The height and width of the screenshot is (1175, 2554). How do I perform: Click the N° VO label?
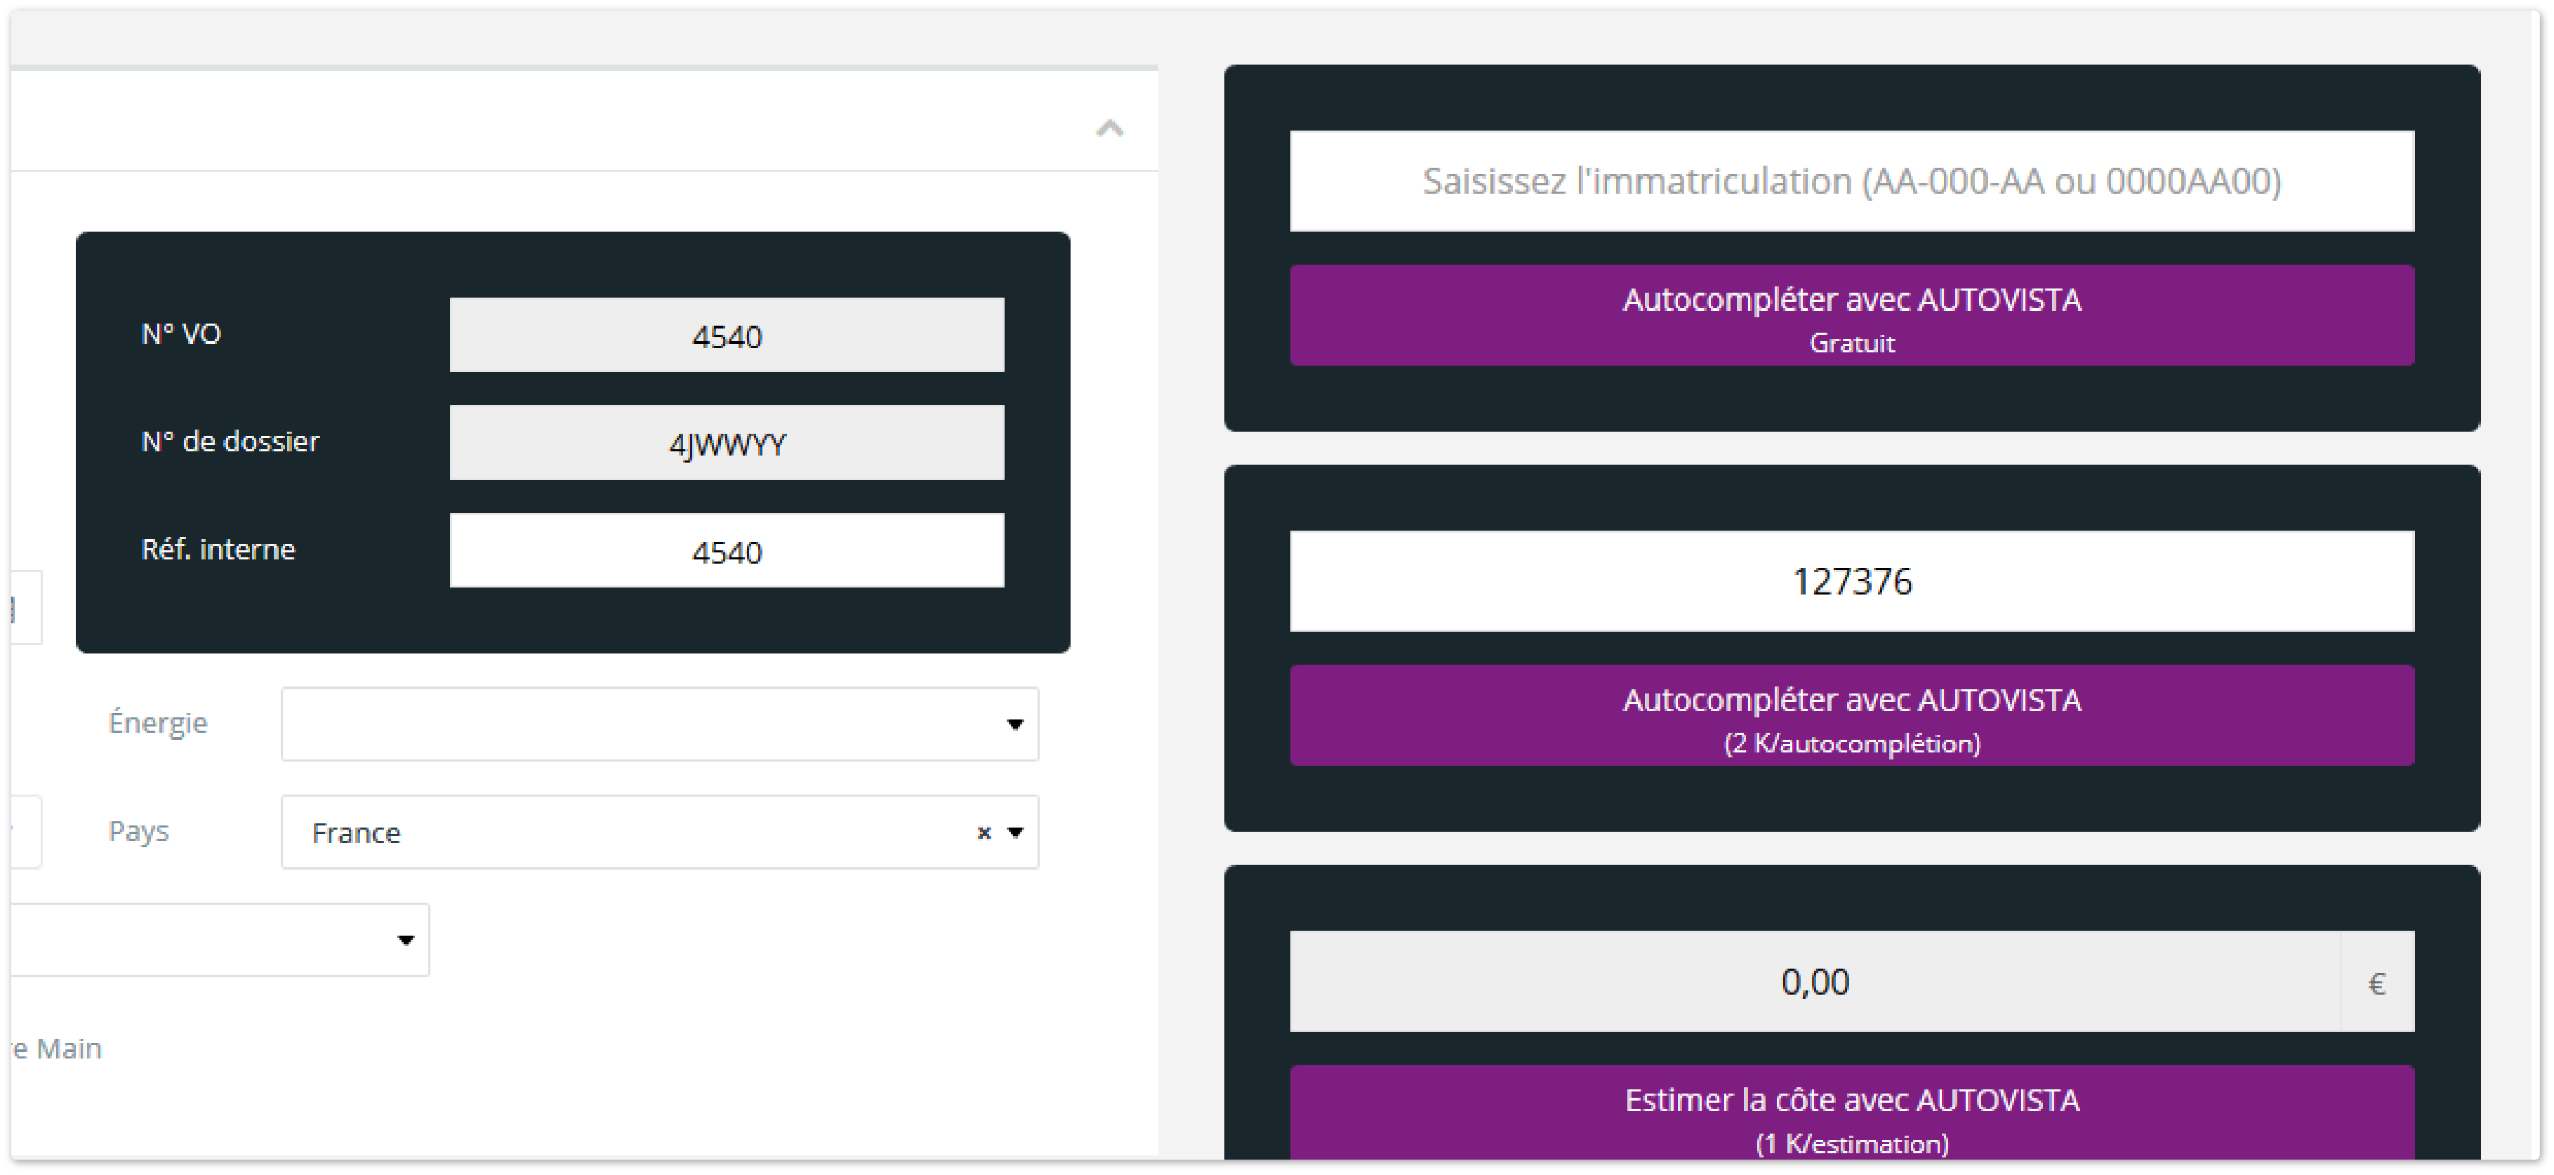click(181, 334)
